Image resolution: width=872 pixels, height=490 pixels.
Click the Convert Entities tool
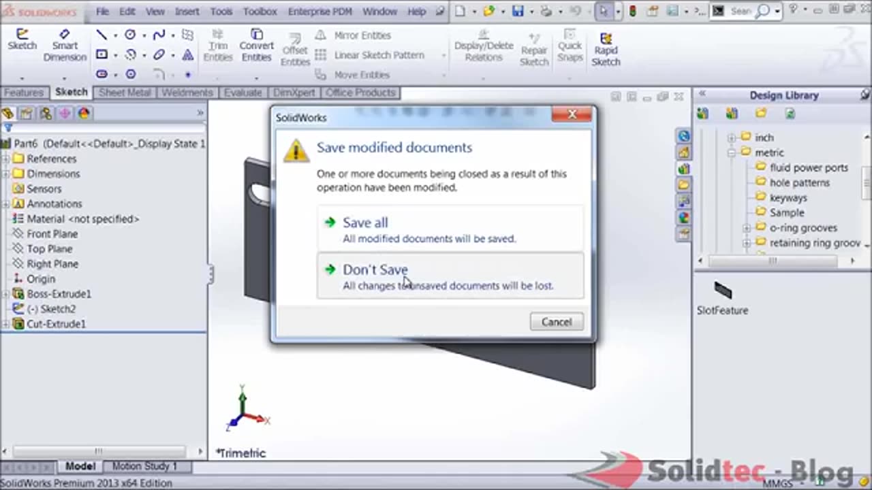pos(256,45)
